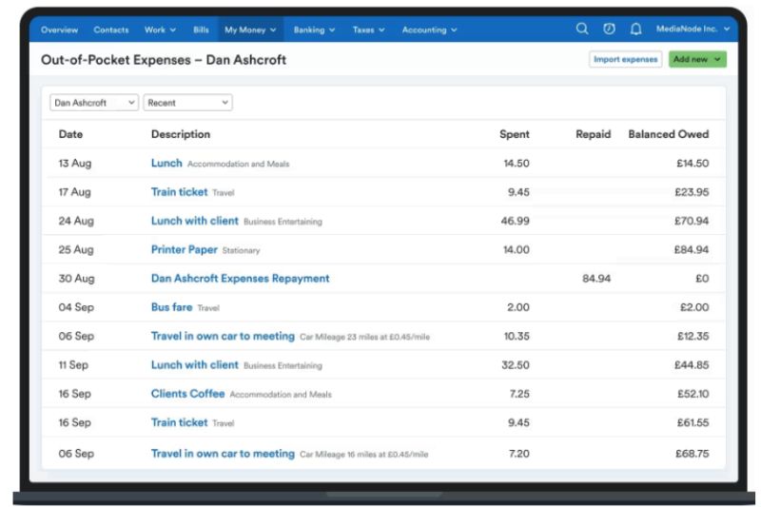Open the Bills tab

(x=201, y=29)
